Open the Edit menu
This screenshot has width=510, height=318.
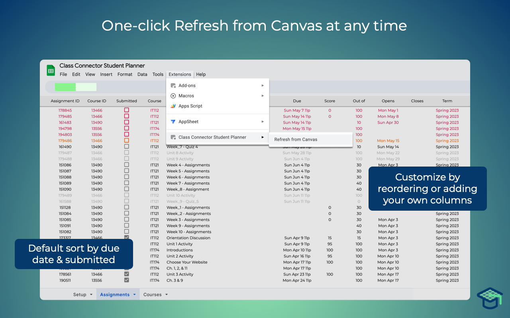(x=76, y=74)
